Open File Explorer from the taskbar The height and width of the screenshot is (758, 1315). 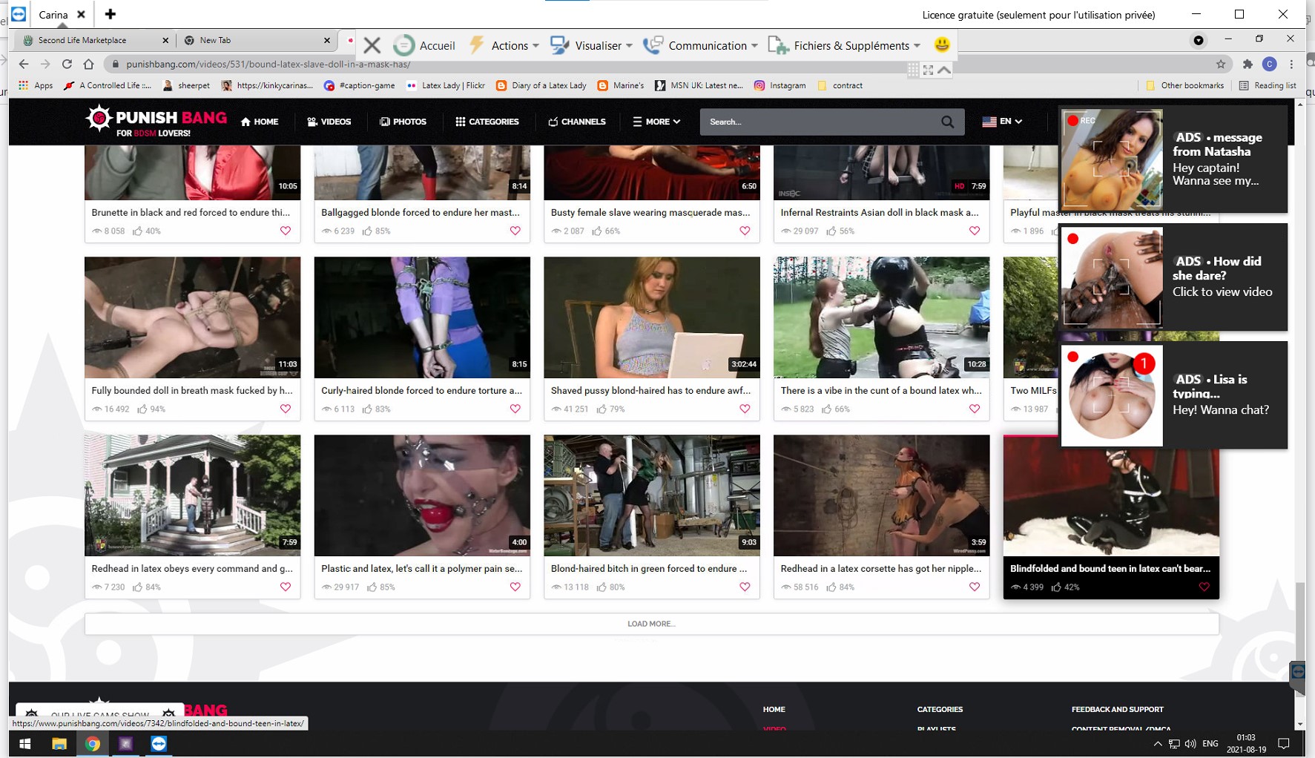click(x=59, y=743)
